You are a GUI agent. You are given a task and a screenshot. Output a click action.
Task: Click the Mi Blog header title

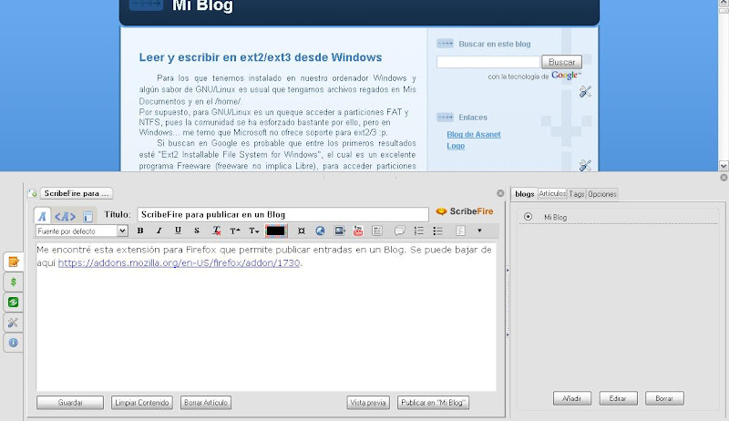pos(202,6)
